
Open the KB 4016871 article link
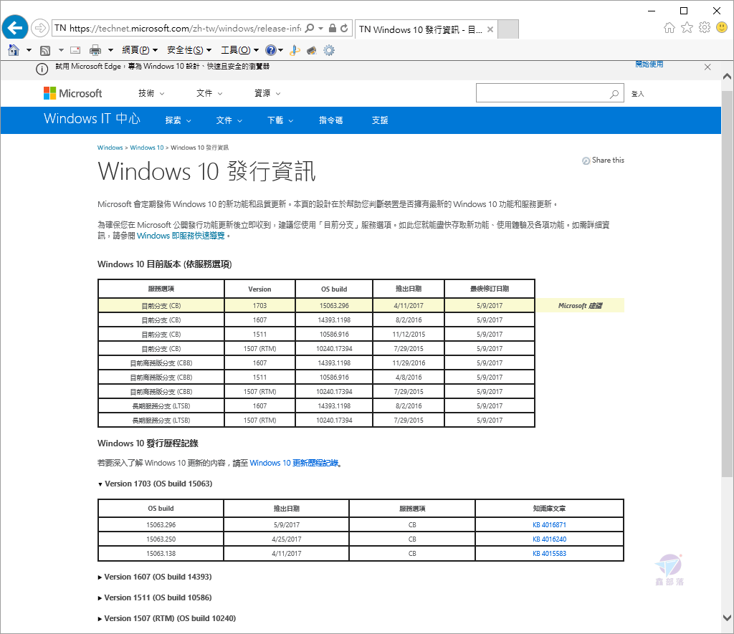pyautogui.click(x=550, y=525)
